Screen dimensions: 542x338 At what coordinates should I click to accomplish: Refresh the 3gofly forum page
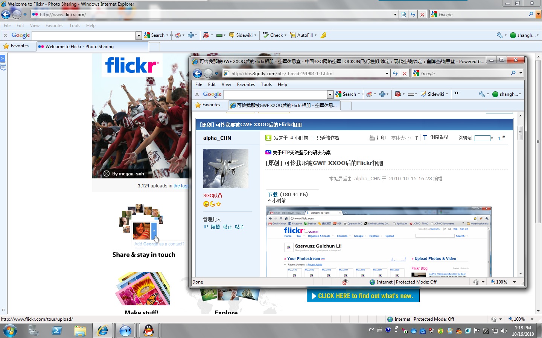coord(395,74)
